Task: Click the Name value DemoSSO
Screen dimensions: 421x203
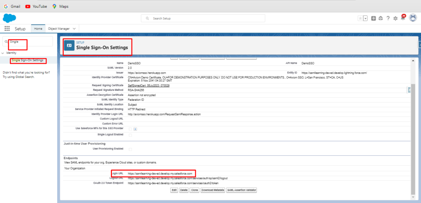Action: coord(134,63)
